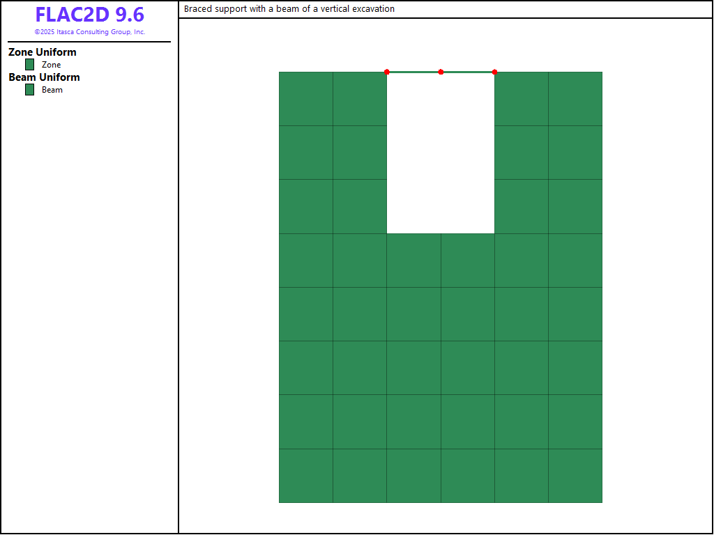Click the Zone label in the legend
Screen dimensions: 714x535
click(x=52, y=65)
